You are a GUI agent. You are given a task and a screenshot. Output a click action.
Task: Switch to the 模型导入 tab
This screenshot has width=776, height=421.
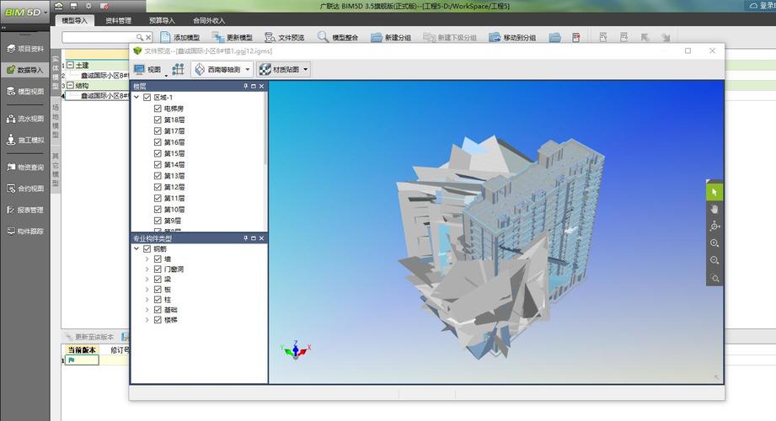point(74,20)
